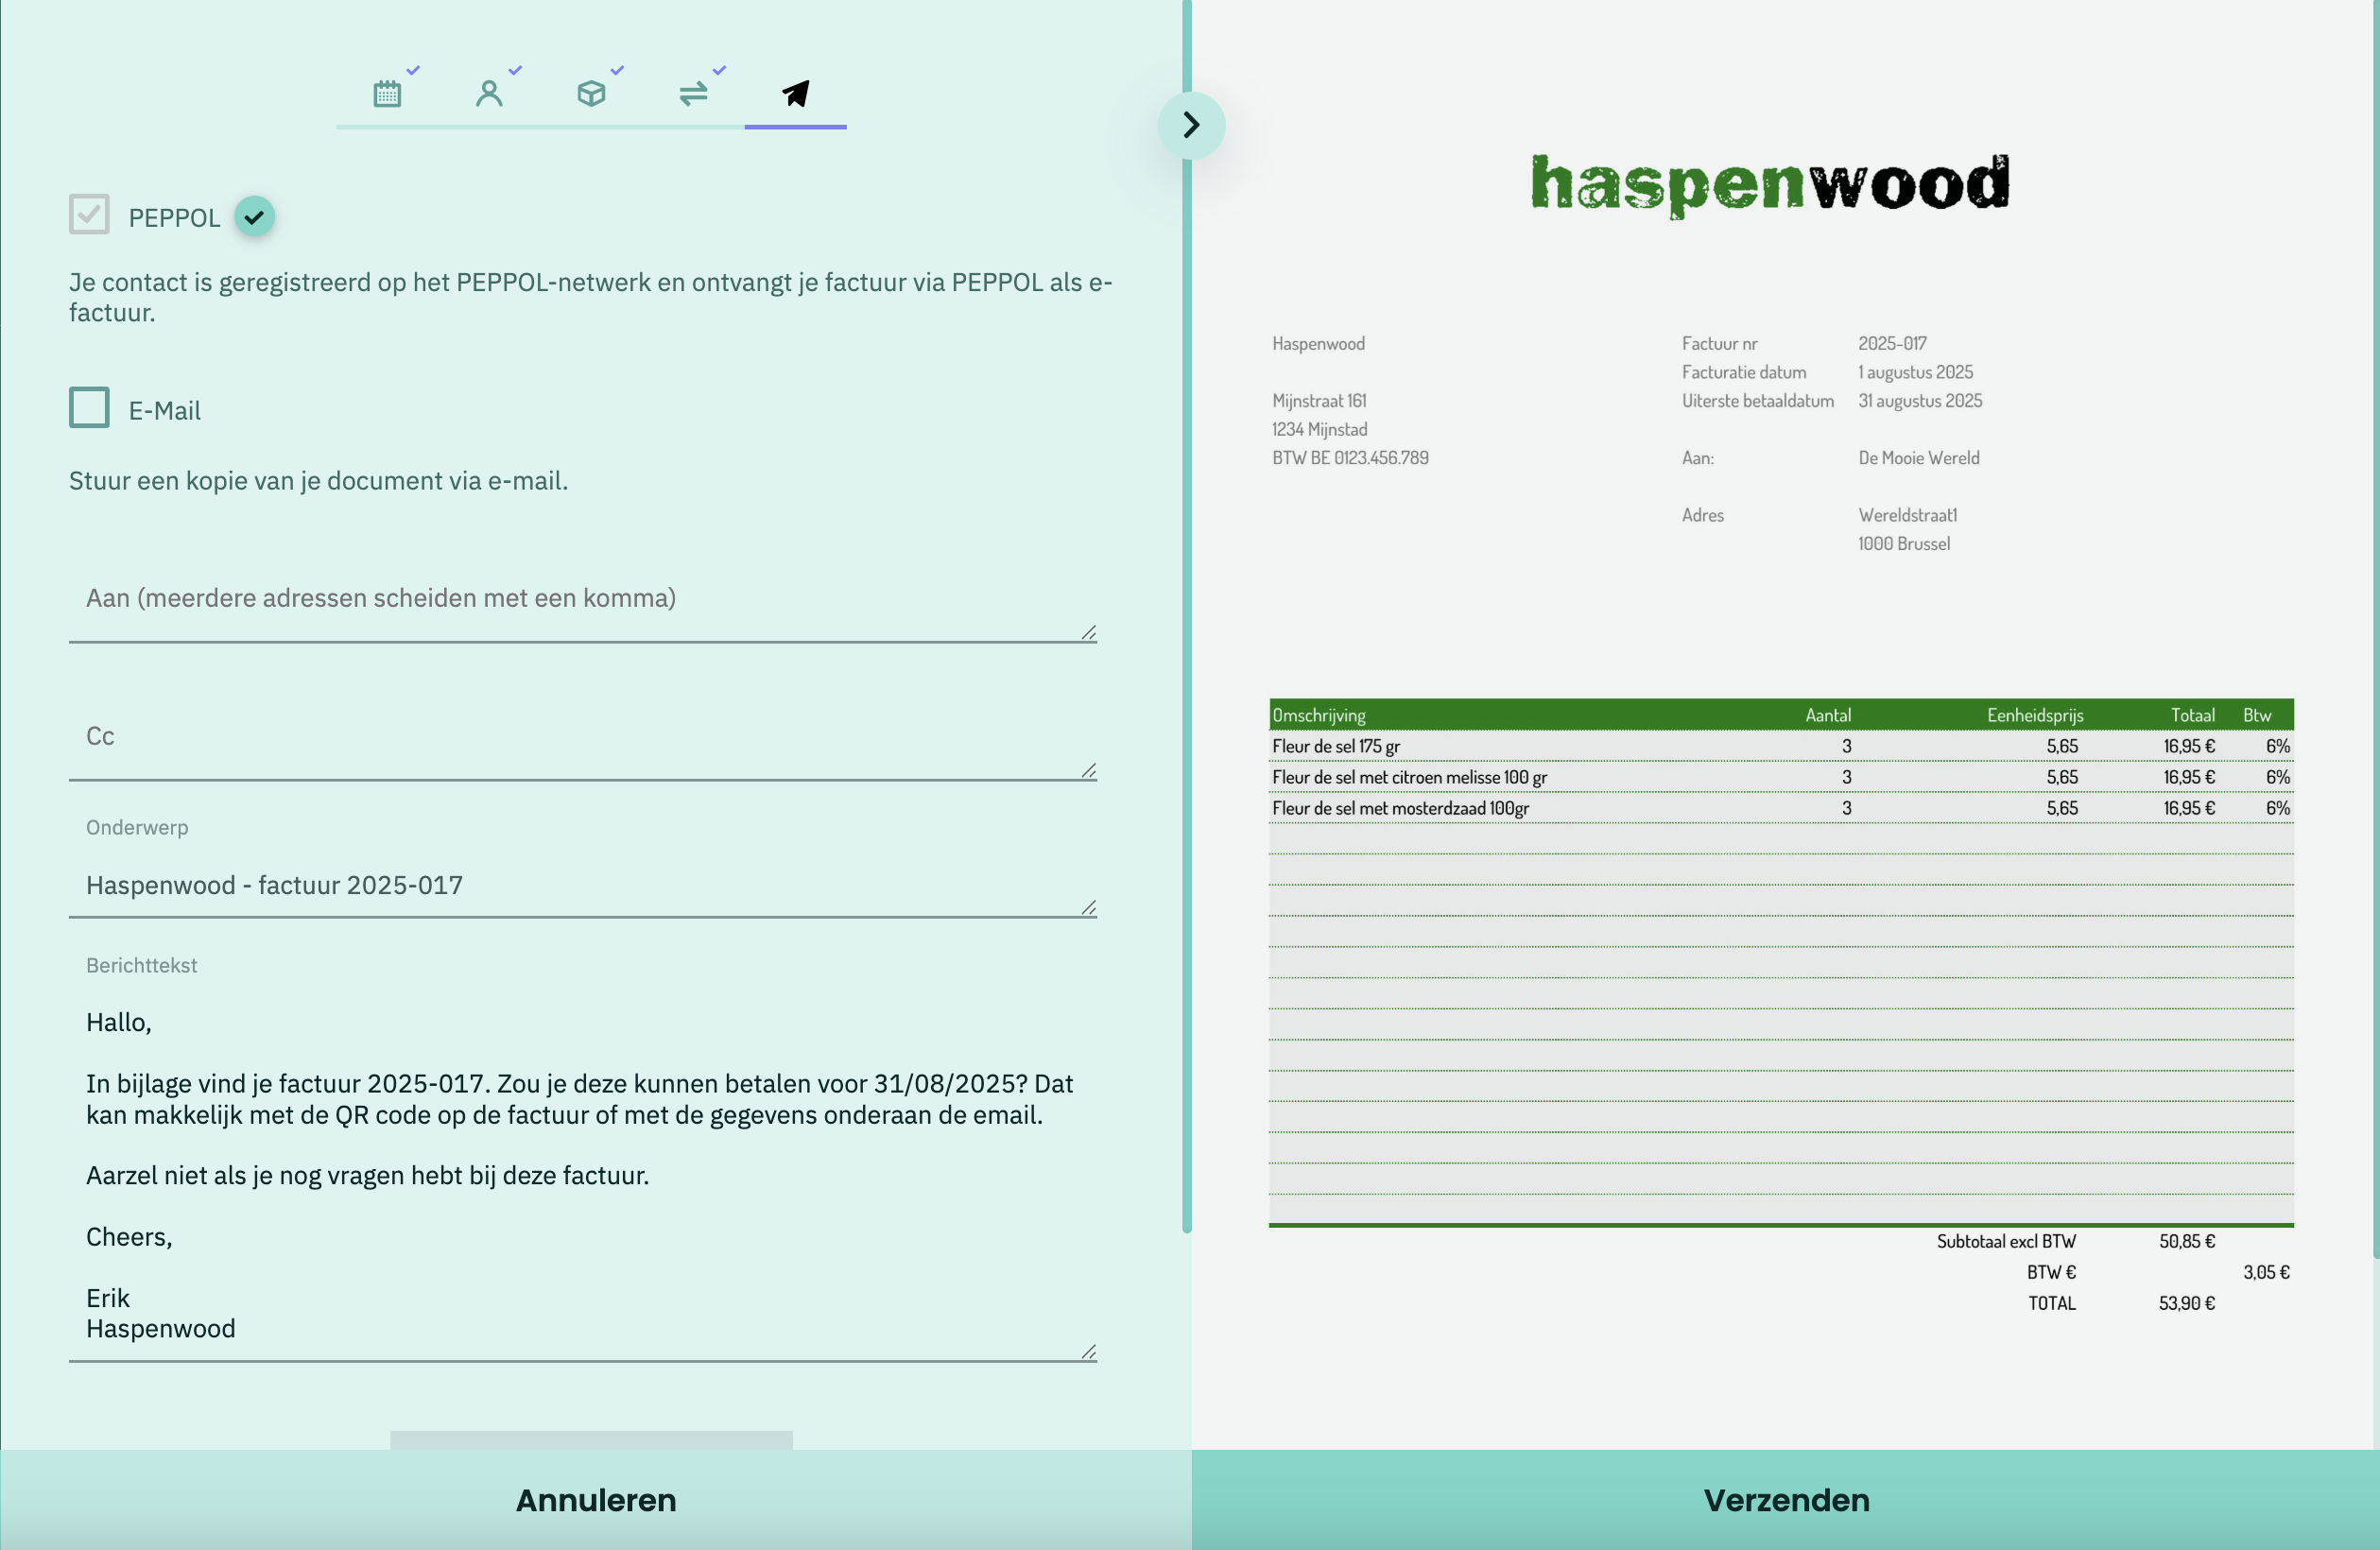Image resolution: width=2380 pixels, height=1550 pixels.
Task: Edit the Onderwerp subject field
Action: [583, 885]
